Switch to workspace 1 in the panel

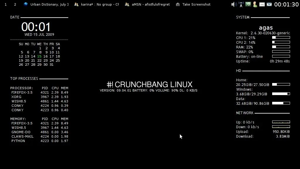6,4
